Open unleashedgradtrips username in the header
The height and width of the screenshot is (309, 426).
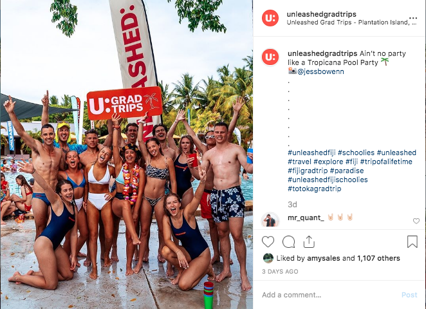(321, 14)
